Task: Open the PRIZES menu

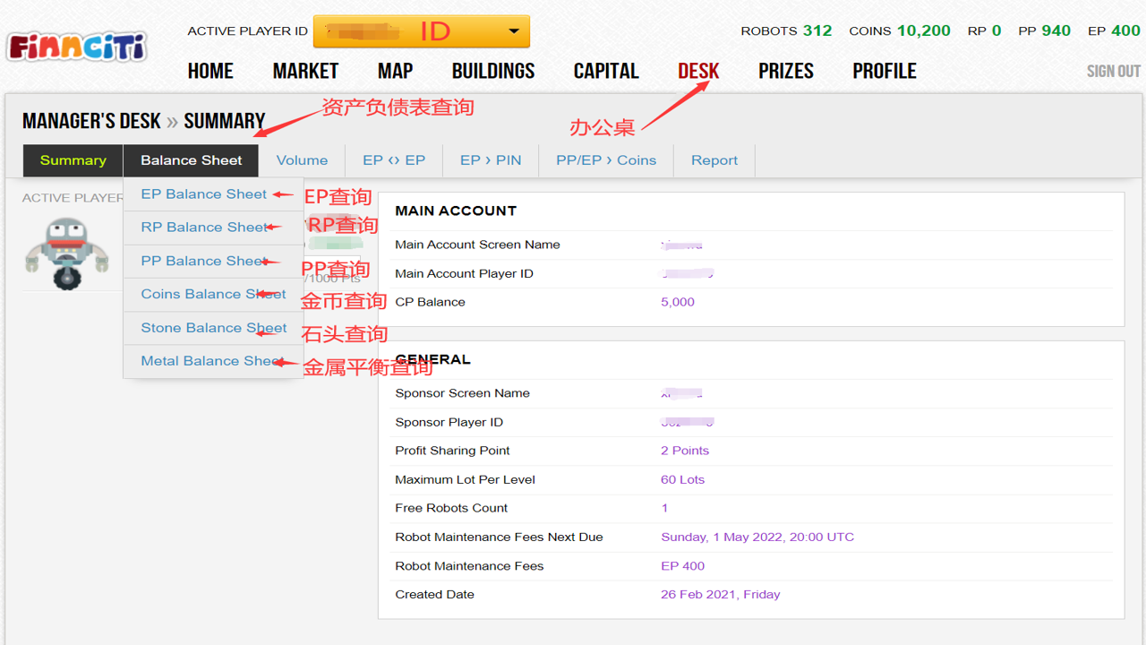Action: (786, 72)
